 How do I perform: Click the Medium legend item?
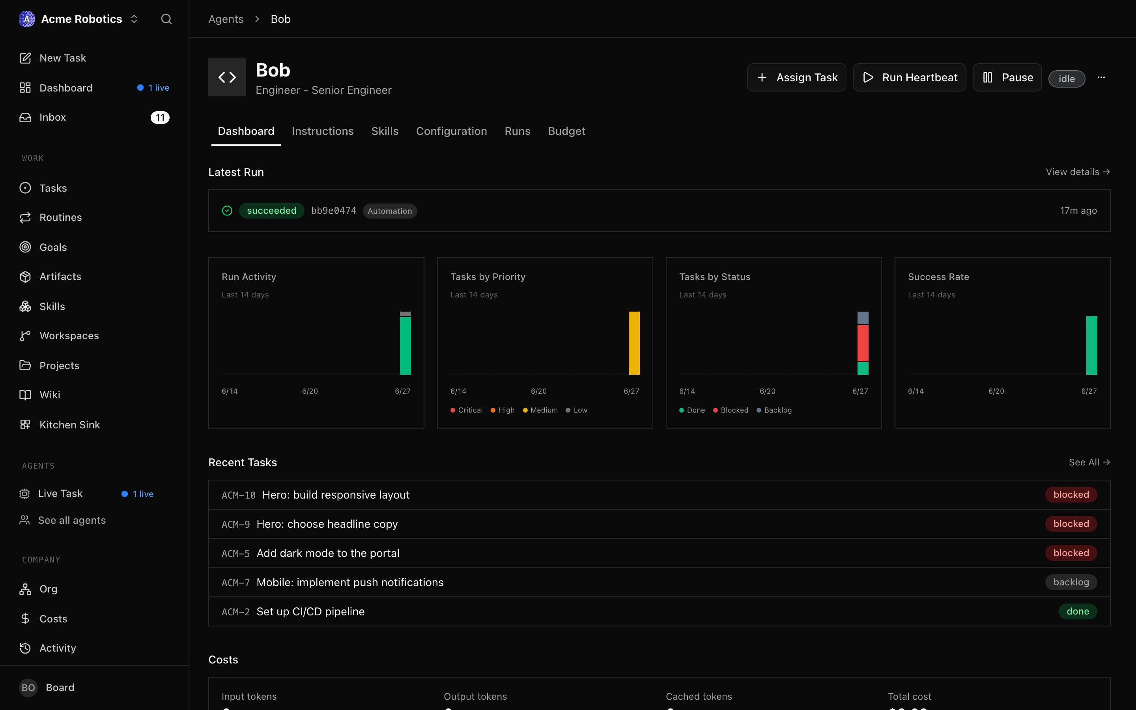coord(540,410)
